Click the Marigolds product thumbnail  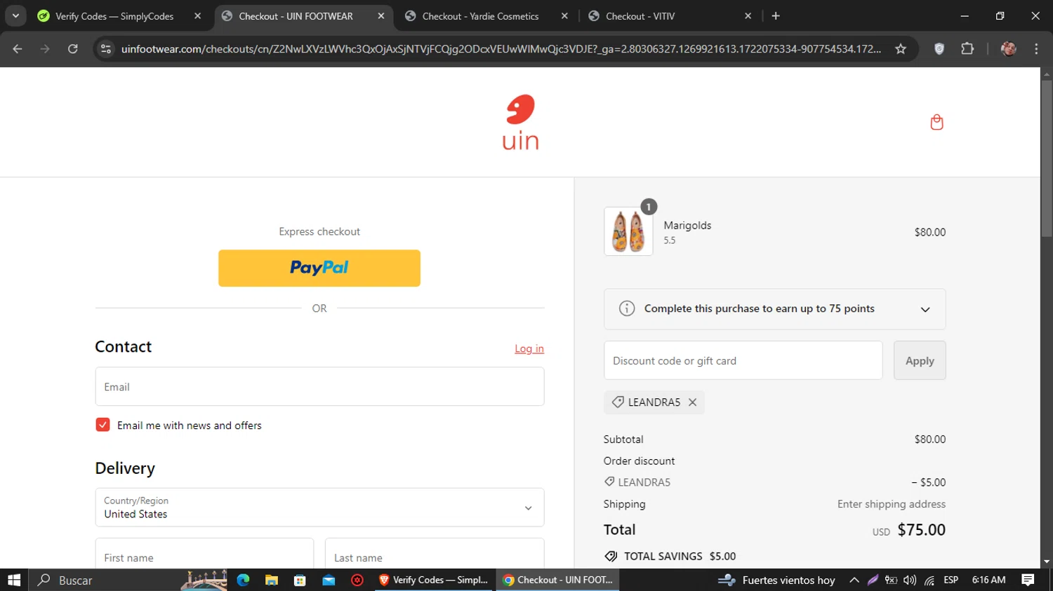pos(628,231)
